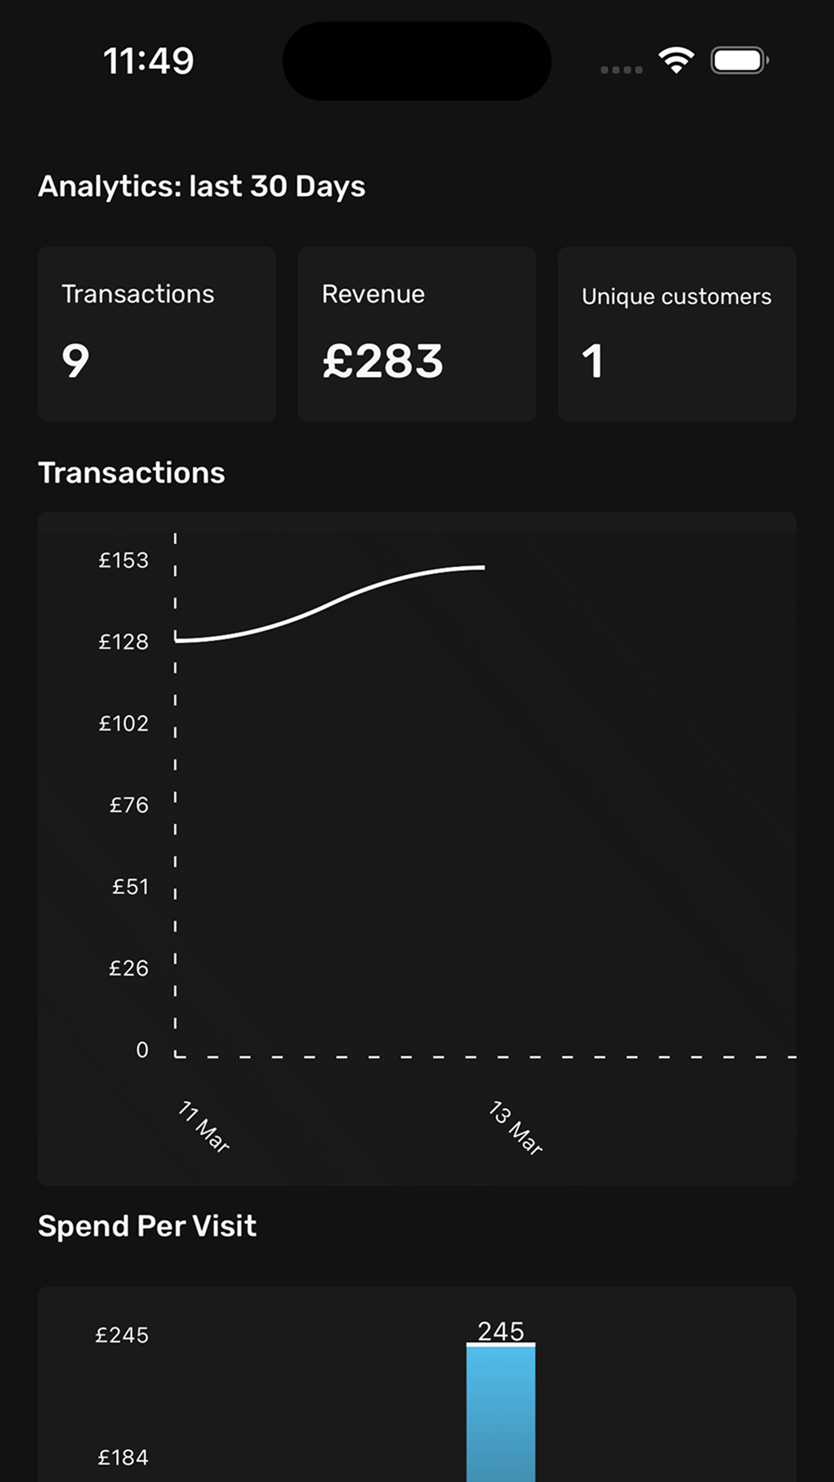Tap the Wi-Fi icon in status bar

pyautogui.click(x=676, y=60)
